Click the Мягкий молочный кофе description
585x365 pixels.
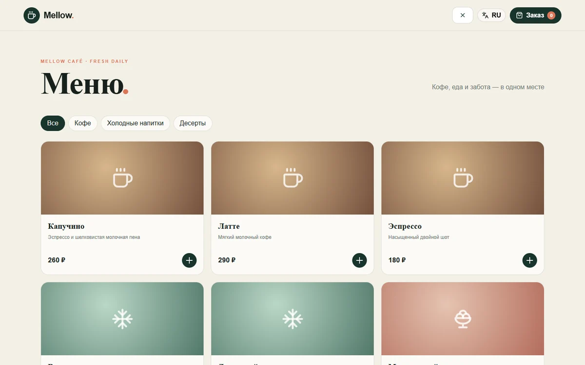point(245,237)
